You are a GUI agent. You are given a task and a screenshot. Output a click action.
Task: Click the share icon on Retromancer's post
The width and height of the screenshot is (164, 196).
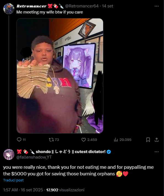[157, 140]
